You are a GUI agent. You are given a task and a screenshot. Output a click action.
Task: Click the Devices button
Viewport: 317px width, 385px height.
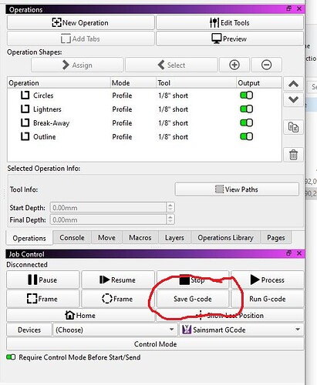29,330
